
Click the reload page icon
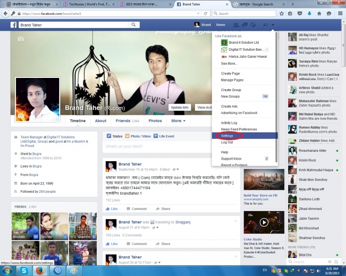[206, 13]
